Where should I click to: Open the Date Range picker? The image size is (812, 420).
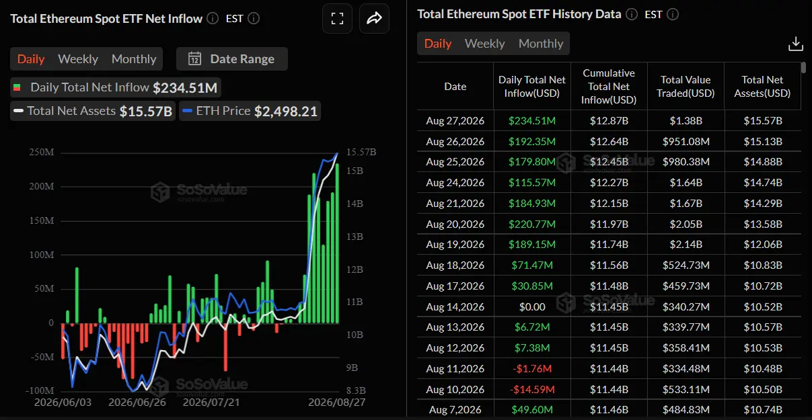tap(231, 58)
